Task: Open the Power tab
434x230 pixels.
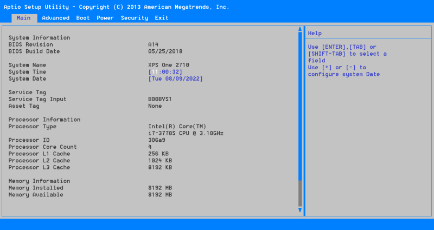Action: tap(105, 18)
